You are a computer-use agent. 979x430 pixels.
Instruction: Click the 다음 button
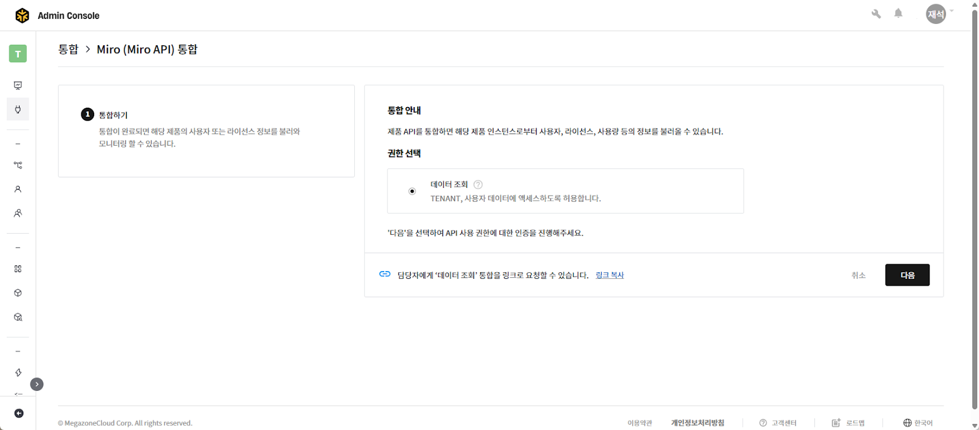coord(907,275)
